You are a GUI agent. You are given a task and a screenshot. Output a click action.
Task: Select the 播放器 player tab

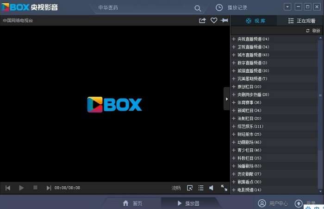[x=188, y=203]
